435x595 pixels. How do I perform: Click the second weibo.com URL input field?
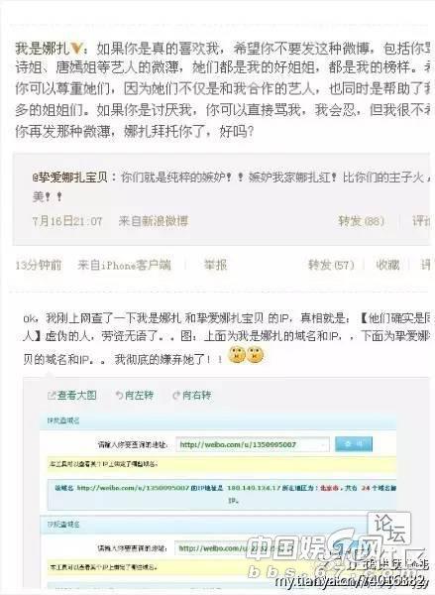212,548
